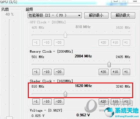Click the 501 MHz minimum Memory label
140x119 pixels.
[x=38, y=57]
